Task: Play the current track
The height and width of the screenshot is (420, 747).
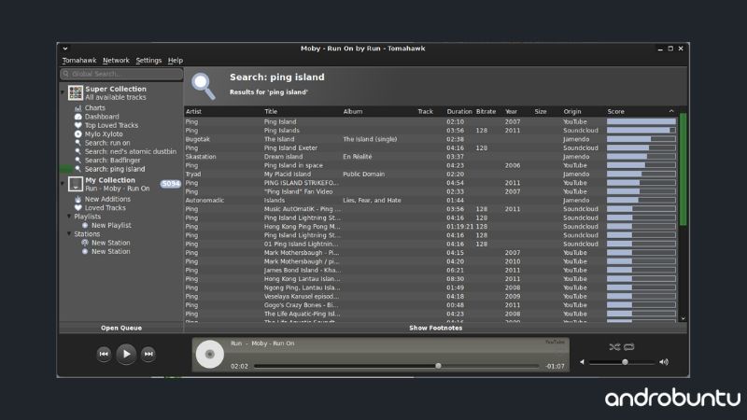Action: (x=126, y=354)
